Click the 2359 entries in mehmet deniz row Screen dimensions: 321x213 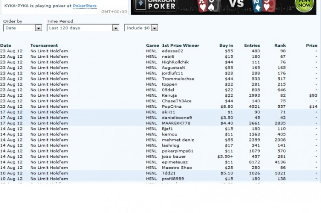254,140
